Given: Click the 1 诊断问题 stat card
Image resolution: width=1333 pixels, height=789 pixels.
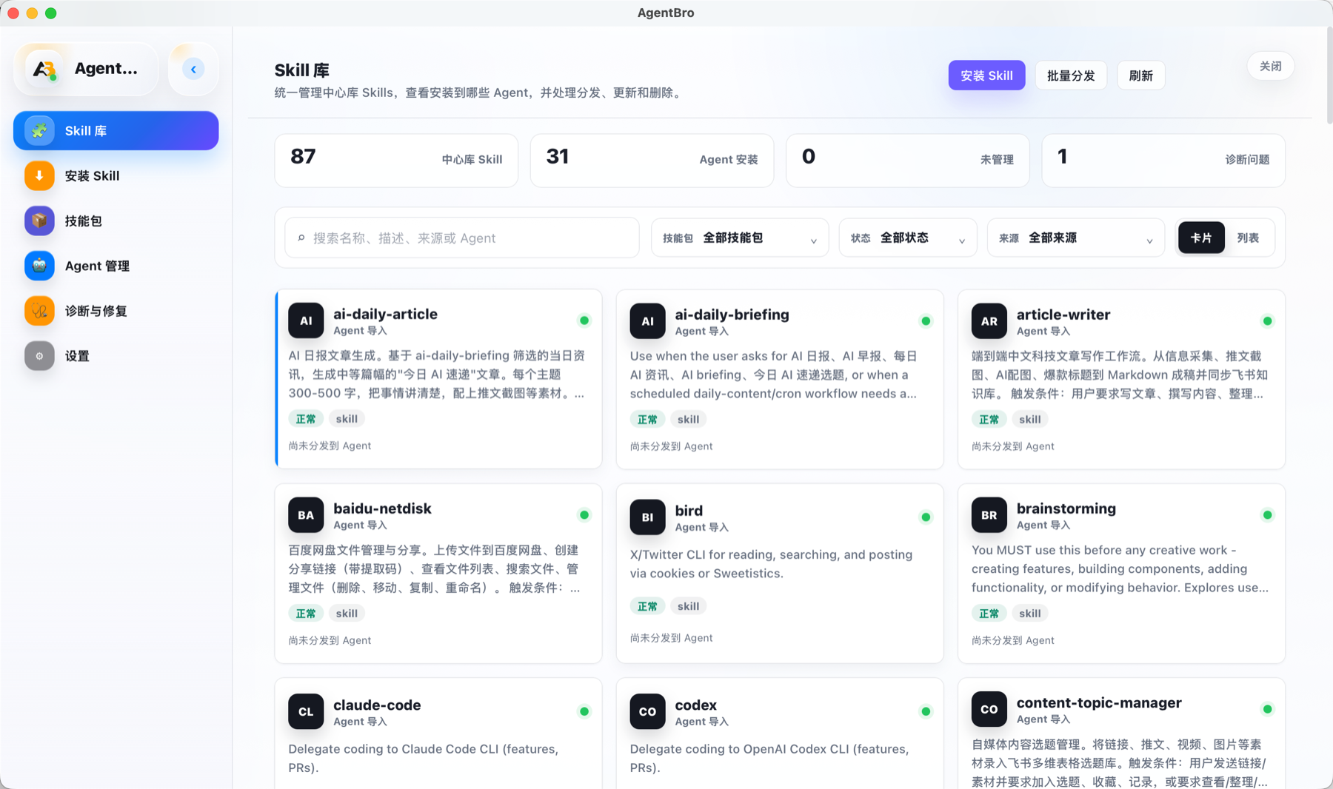Looking at the screenshot, I should click(1163, 161).
